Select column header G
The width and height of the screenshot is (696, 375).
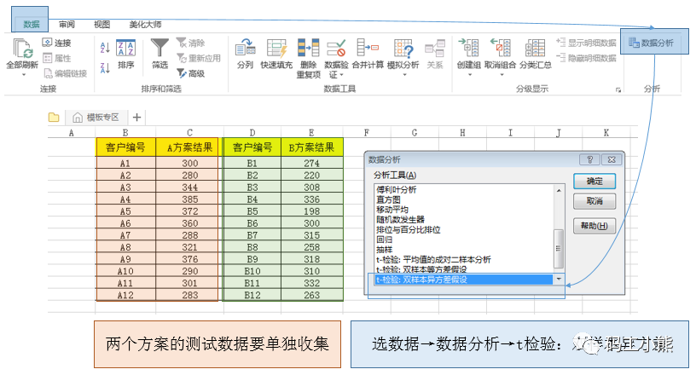coord(415,132)
